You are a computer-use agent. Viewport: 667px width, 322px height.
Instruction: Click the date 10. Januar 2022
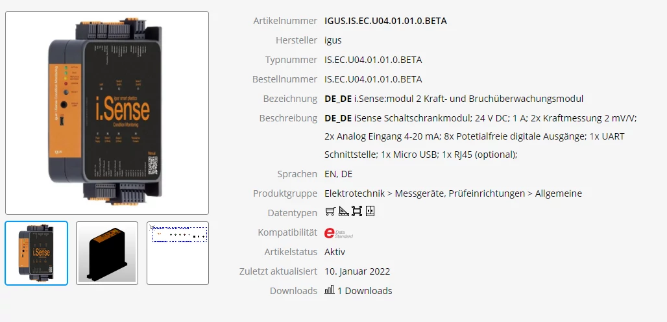357,271
